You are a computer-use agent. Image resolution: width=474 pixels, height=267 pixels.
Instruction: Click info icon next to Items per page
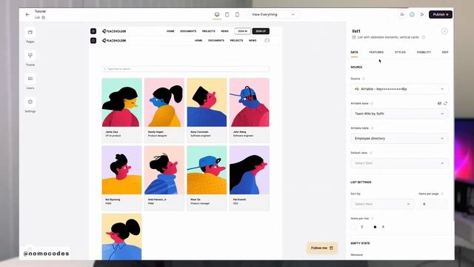(442, 194)
